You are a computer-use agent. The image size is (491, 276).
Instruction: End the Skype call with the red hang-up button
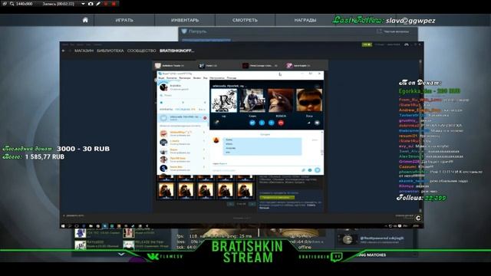click(x=281, y=123)
